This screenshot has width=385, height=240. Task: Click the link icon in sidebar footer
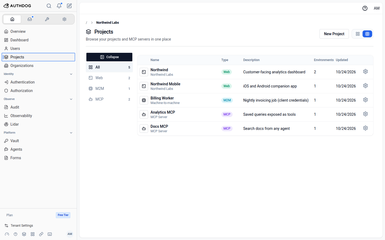[x=41, y=234]
